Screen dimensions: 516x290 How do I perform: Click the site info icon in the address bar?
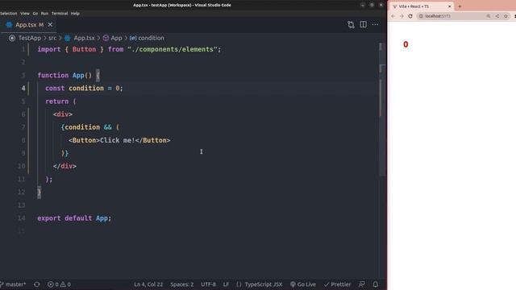click(421, 16)
